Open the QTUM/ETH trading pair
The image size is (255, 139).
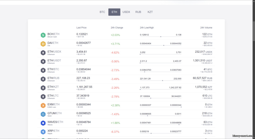[54, 113]
